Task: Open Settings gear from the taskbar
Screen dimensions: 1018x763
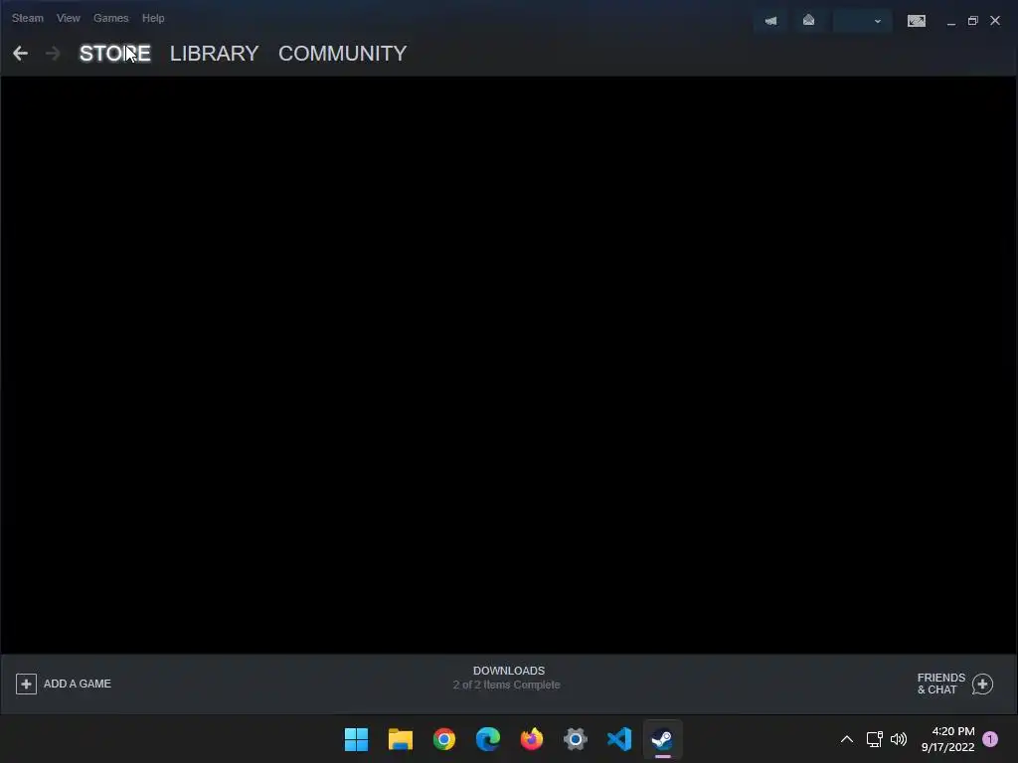Action: point(576,739)
